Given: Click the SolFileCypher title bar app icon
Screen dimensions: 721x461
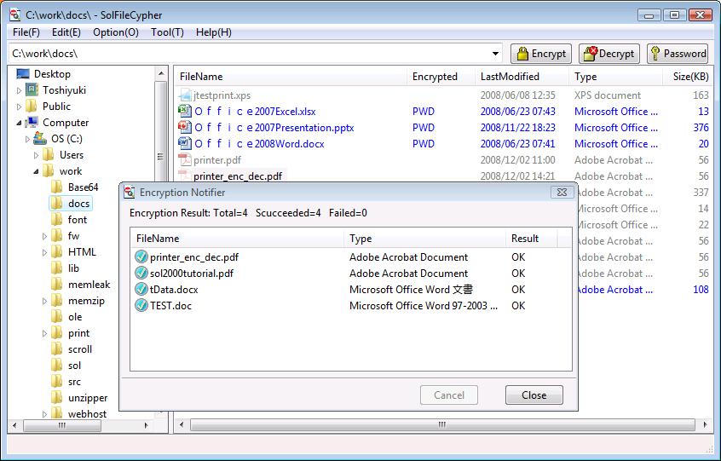Looking at the screenshot, I should (x=15, y=14).
